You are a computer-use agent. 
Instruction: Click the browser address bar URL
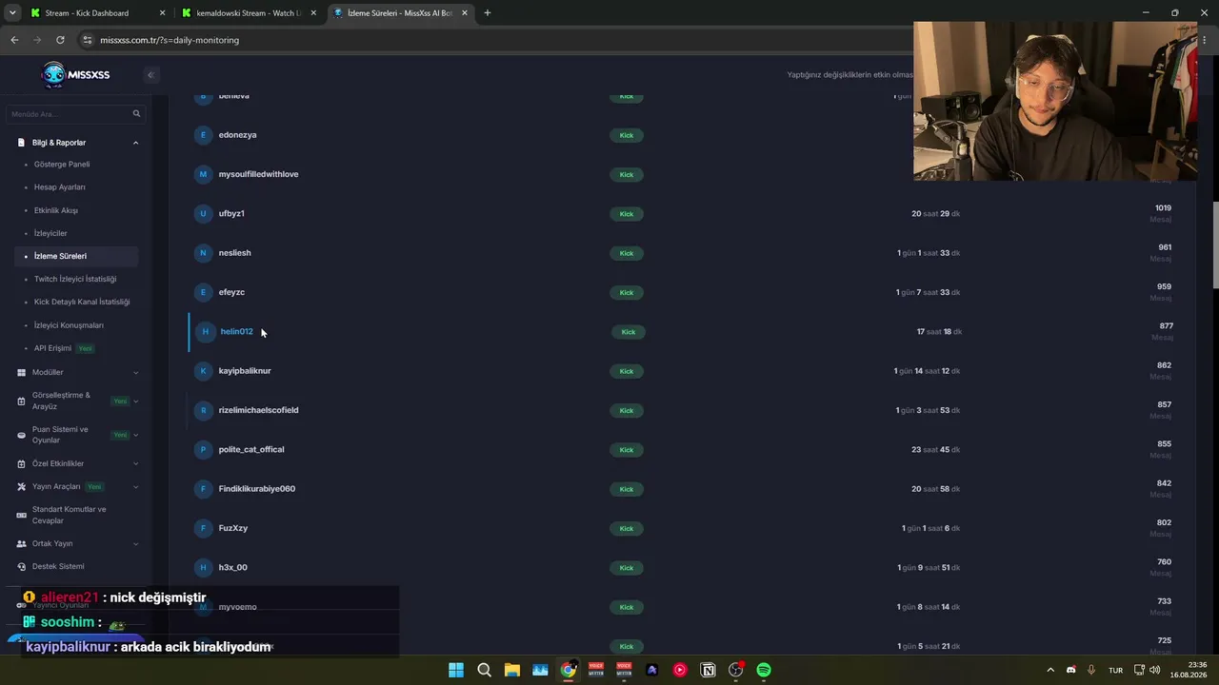(x=170, y=40)
